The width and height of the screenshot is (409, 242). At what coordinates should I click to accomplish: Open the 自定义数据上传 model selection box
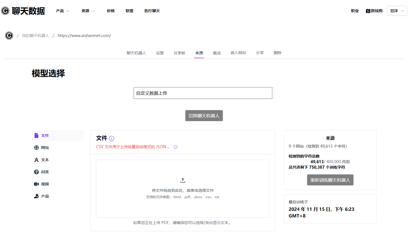tap(203, 93)
